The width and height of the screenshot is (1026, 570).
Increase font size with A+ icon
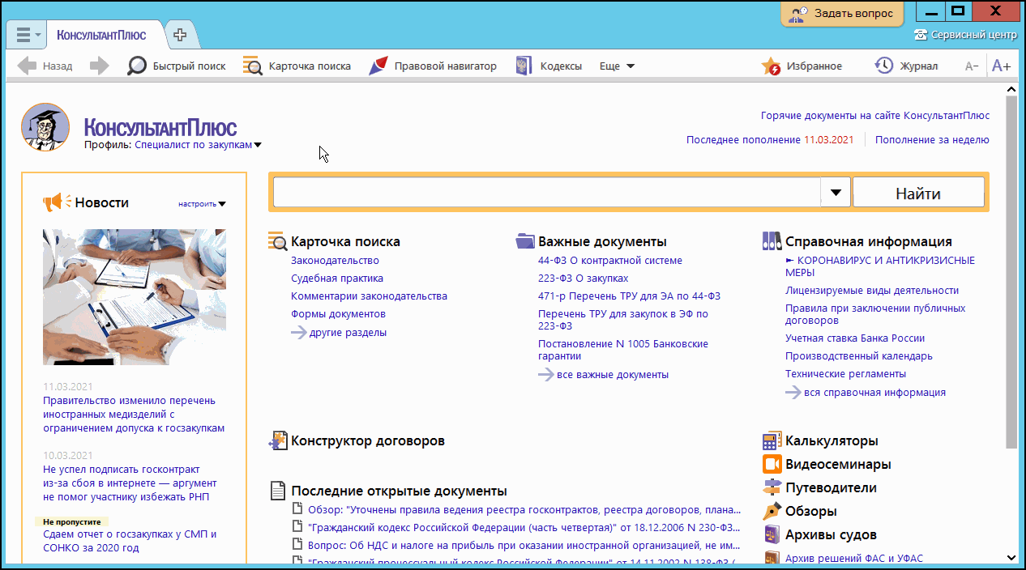coord(1002,66)
